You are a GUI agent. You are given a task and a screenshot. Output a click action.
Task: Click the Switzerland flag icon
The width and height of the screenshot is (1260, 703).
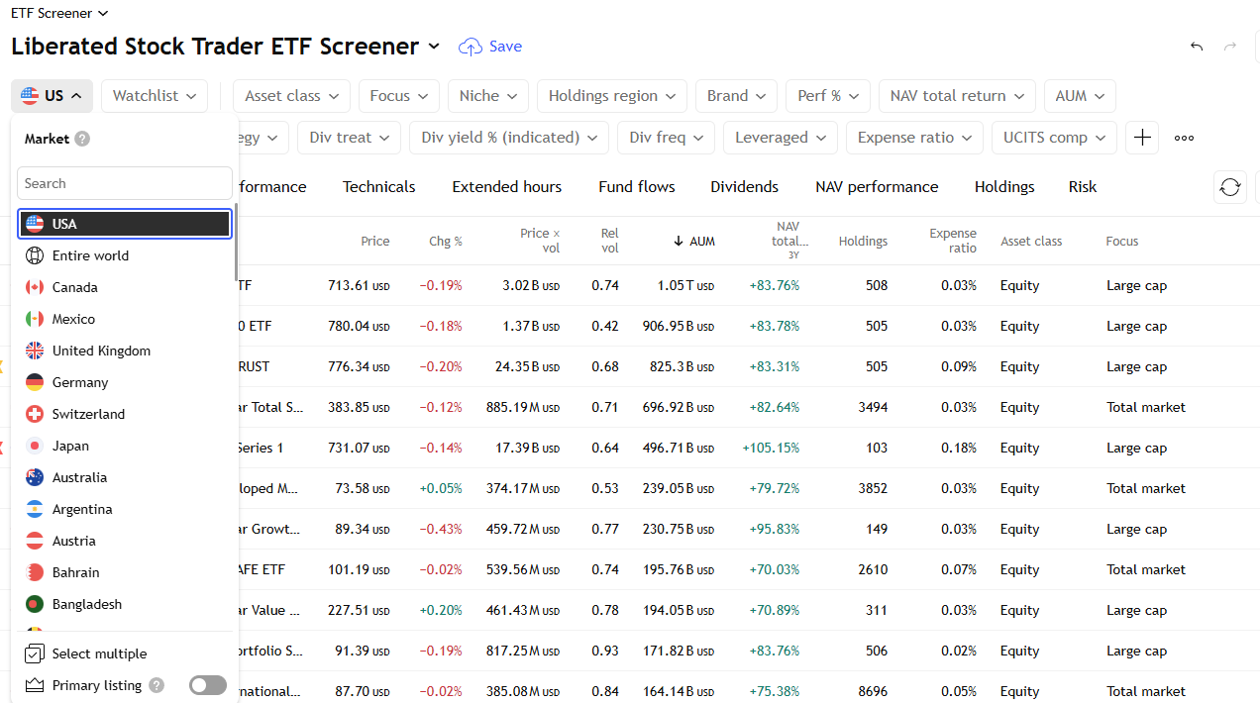[x=35, y=414]
